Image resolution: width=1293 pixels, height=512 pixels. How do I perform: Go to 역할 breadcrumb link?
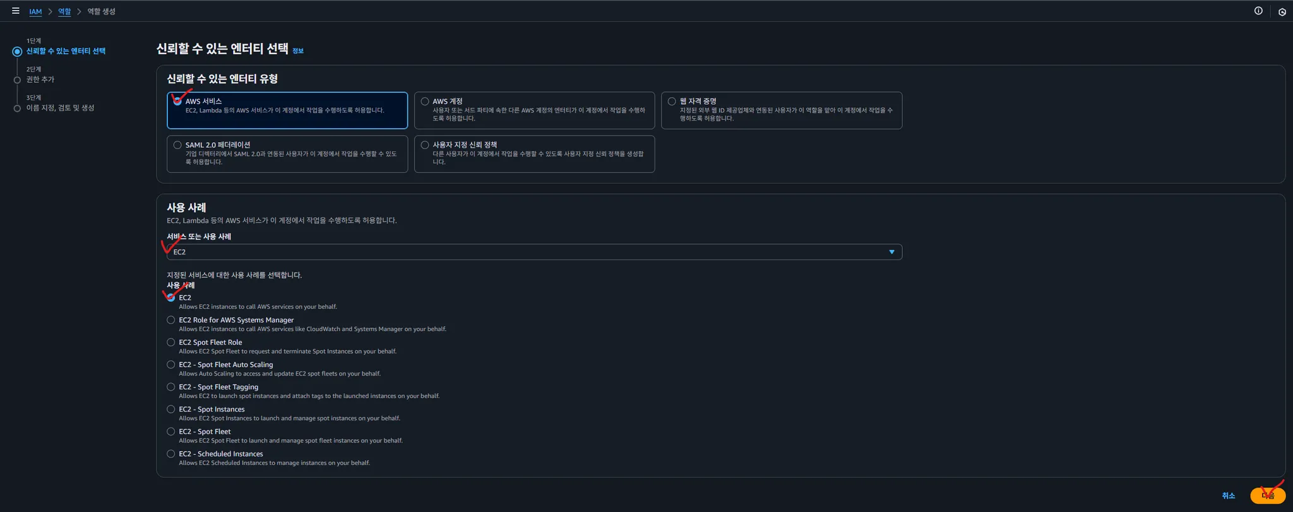pyautogui.click(x=64, y=11)
